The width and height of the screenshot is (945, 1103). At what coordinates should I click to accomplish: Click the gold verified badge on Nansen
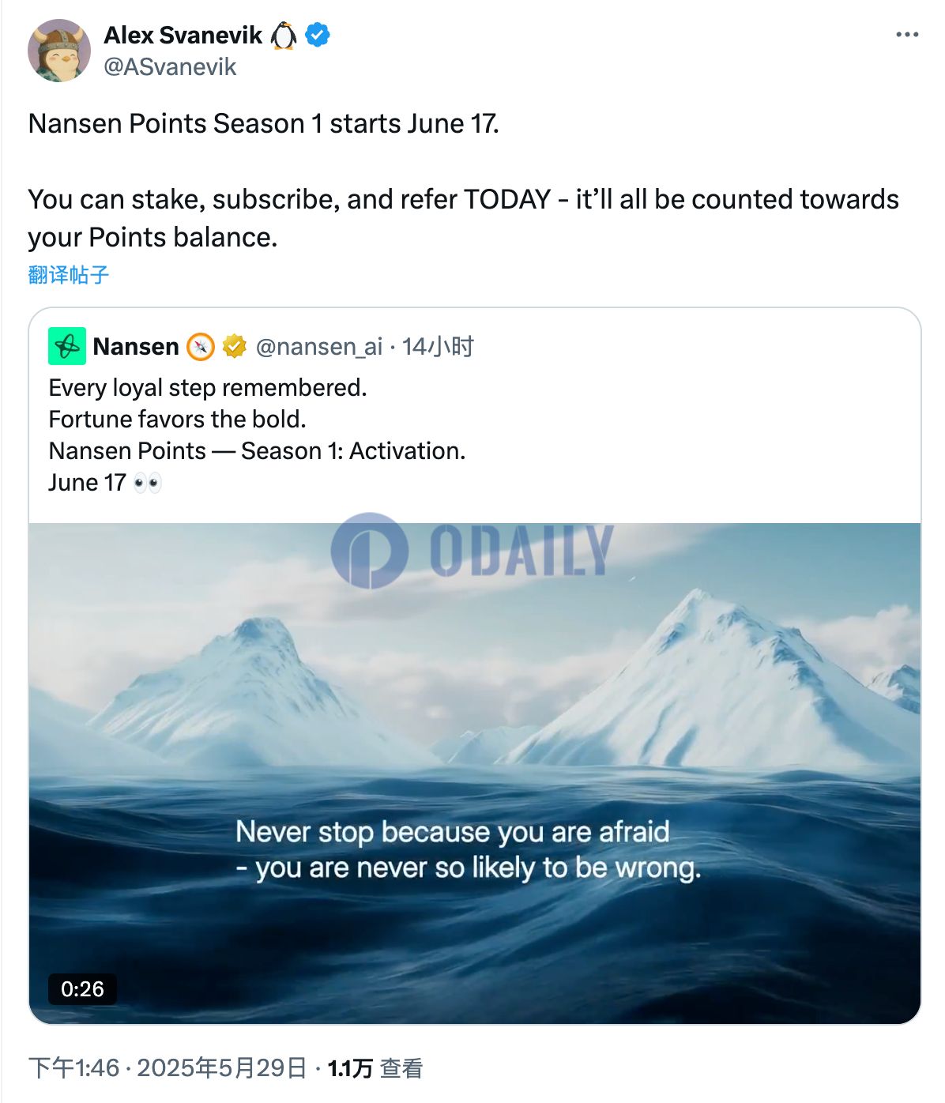(x=234, y=346)
